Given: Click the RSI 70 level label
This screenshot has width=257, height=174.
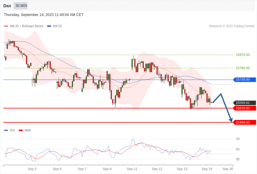Looking at the screenshot, I should click(x=238, y=139).
